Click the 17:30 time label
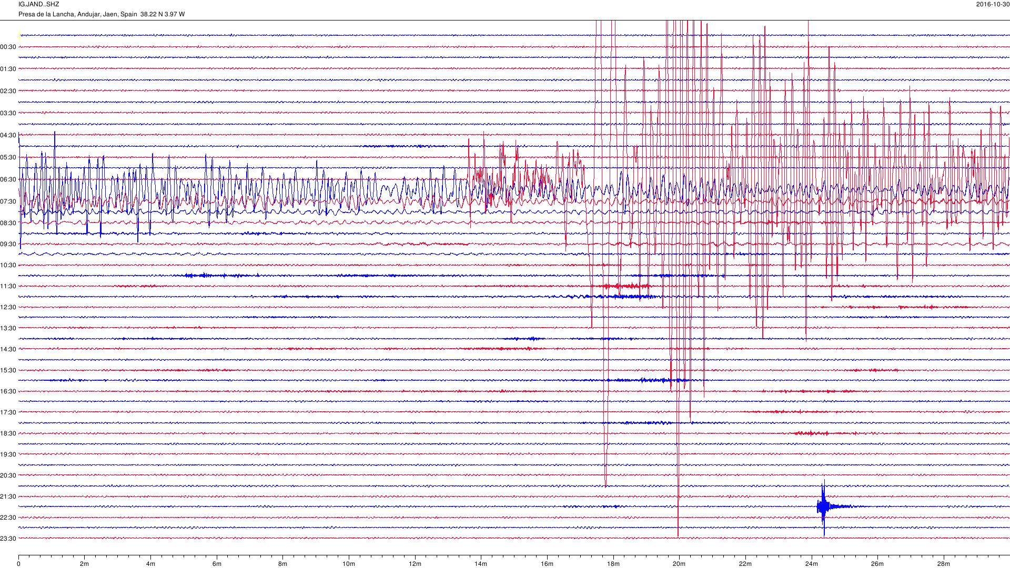The image size is (1010, 568). point(8,413)
